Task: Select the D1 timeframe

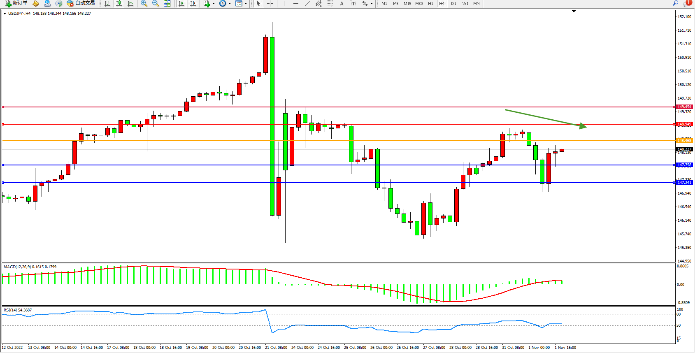Action: click(x=453, y=4)
